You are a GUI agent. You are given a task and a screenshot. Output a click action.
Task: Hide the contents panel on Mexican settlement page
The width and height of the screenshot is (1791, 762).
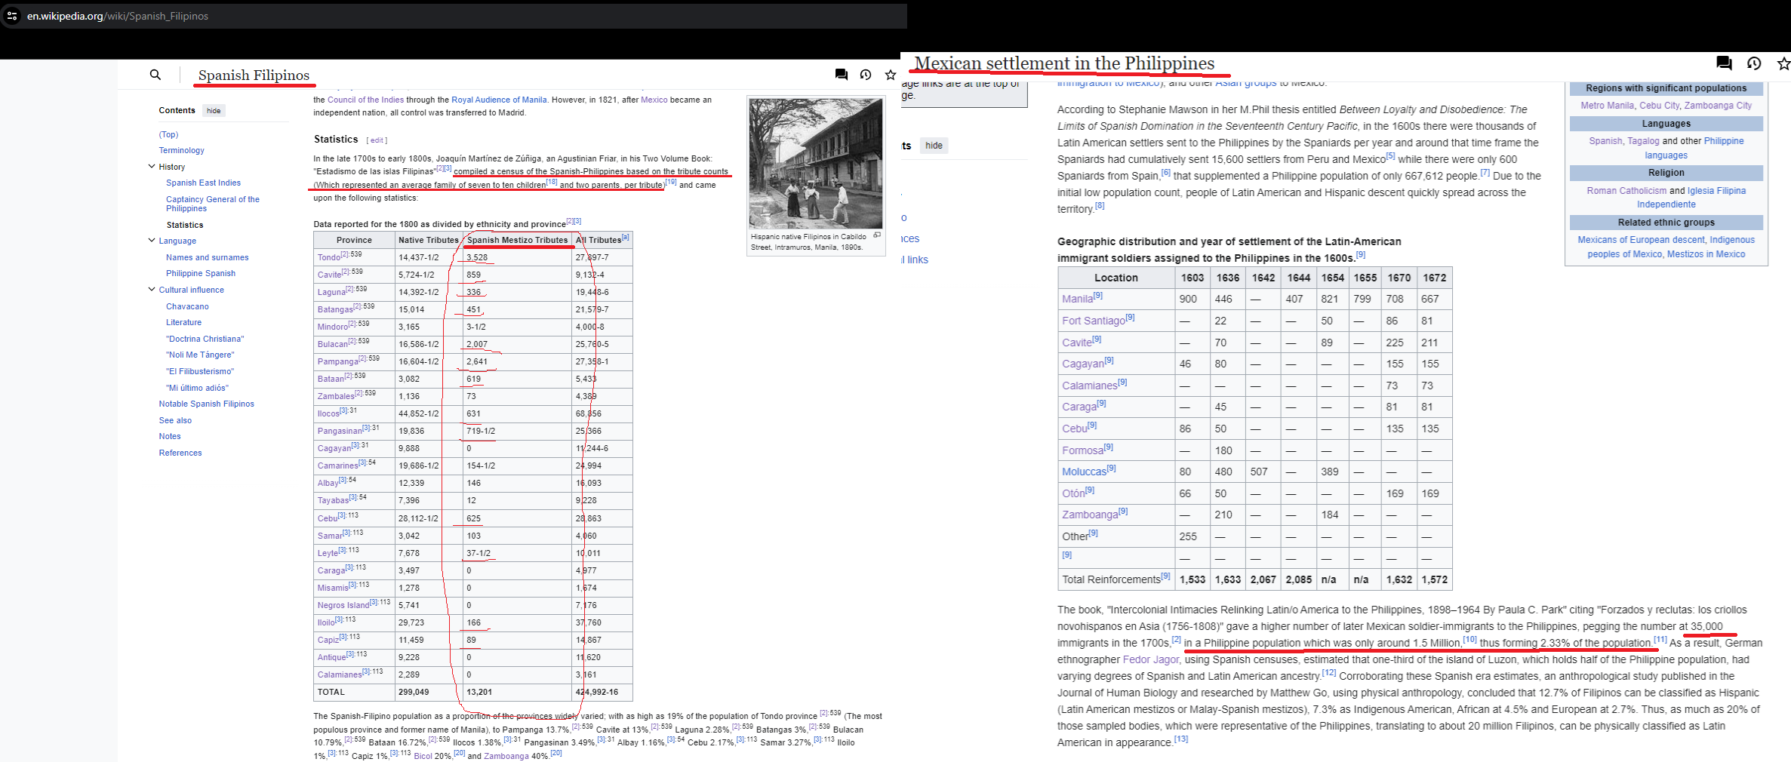click(934, 146)
